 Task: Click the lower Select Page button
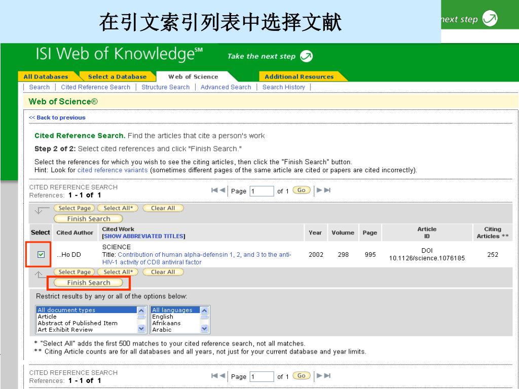point(75,272)
